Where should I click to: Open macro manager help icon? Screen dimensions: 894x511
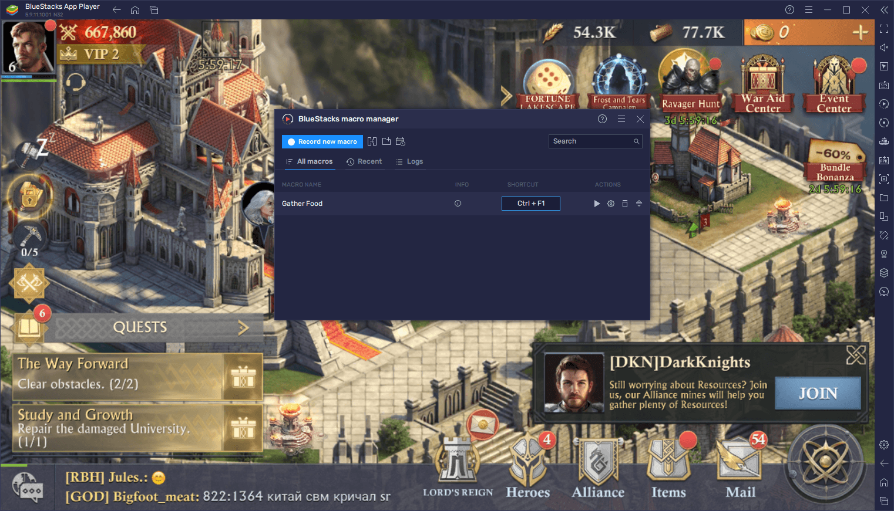tap(602, 119)
